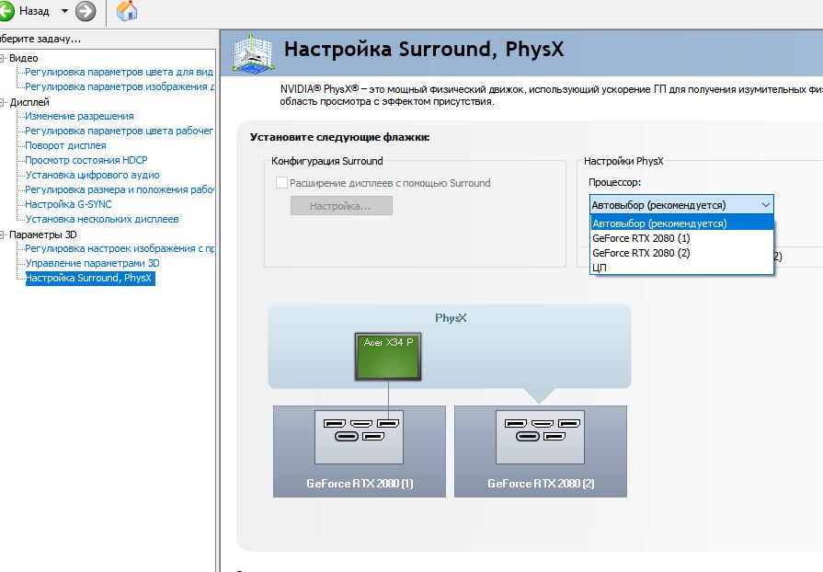Open Изменение разрешения page
The height and width of the screenshot is (572, 823).
79,116
